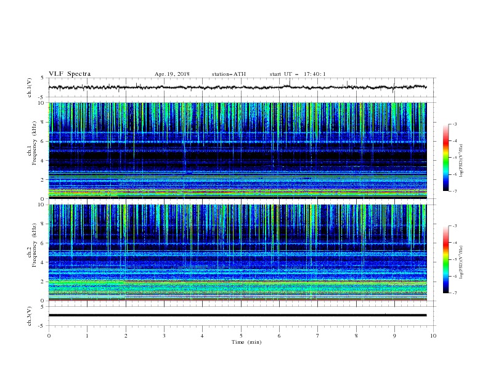Click the "ch.3(V)" axis label
The image size is (488, 377).
(30, 316)
